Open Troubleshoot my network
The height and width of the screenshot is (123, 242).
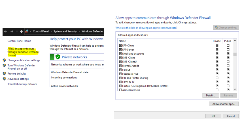22,84
